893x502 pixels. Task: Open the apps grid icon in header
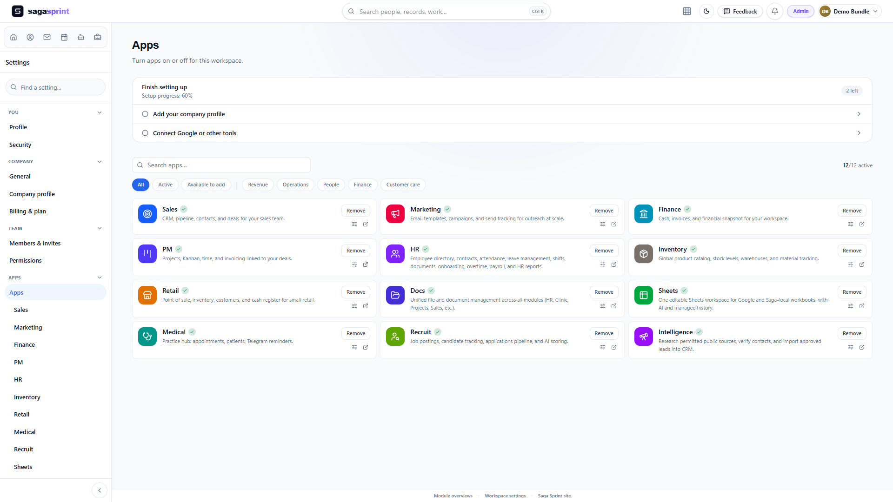(687, 11)
